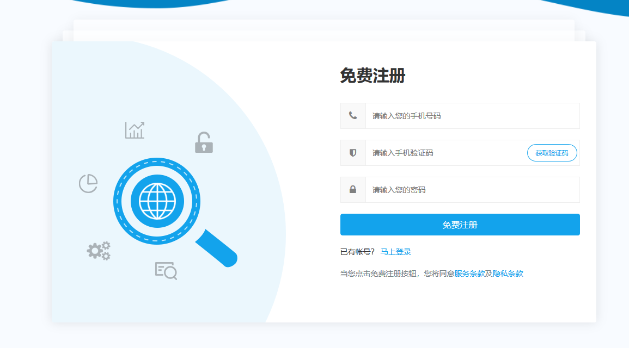
Task: Click the shield icon beside verification code field
Action: click(353, 153)
